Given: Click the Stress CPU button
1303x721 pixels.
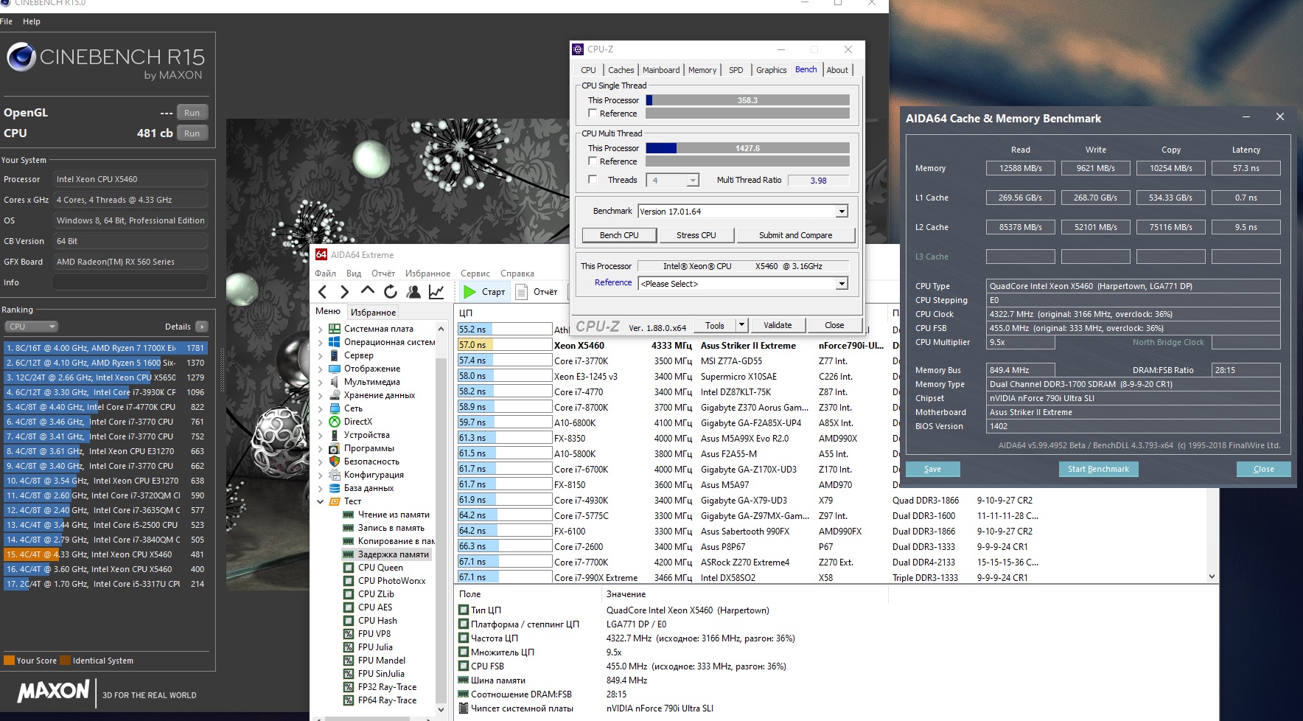Looking at the screenshot, I should (696, 235).
